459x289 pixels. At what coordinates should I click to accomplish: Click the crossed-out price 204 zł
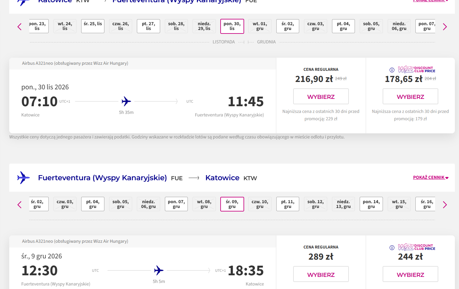430,78
